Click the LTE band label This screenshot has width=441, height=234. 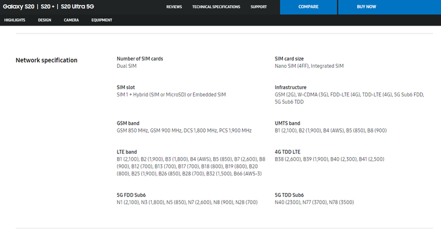tap(127, 152)
